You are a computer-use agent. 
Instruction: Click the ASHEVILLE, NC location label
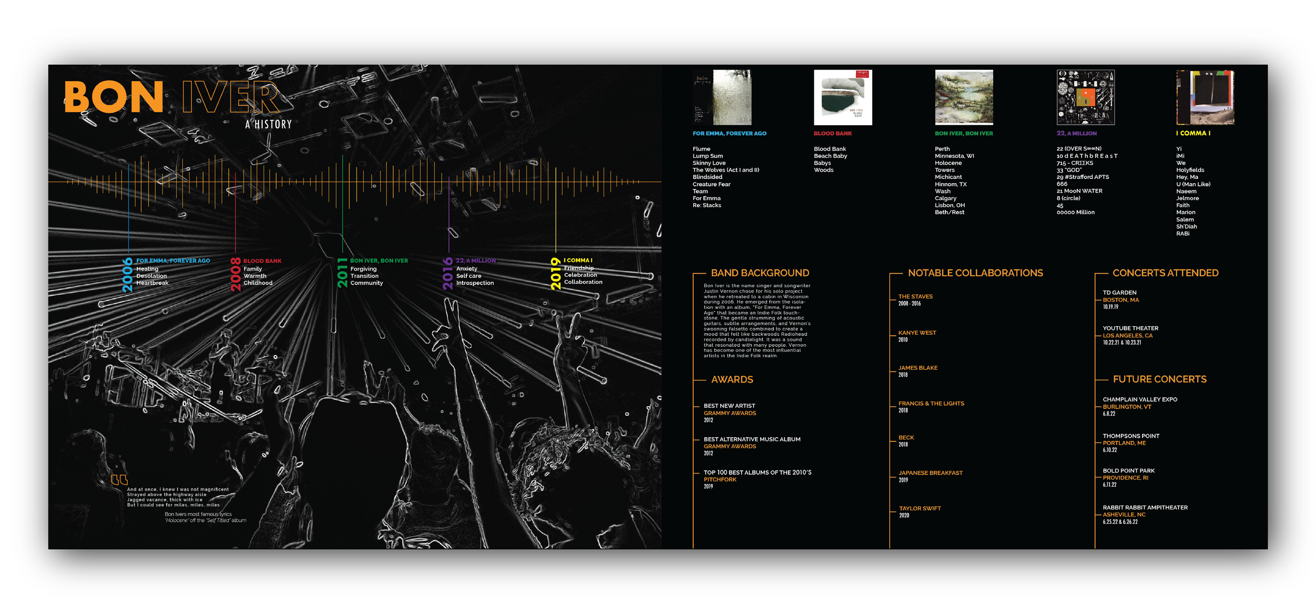(x=1124, y=515)
